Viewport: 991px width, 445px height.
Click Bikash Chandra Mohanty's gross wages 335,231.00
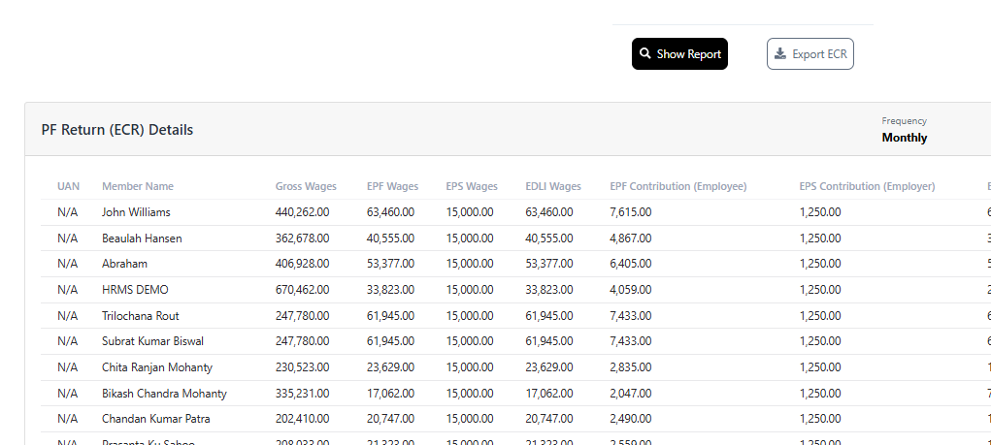[x=302, y=394]
